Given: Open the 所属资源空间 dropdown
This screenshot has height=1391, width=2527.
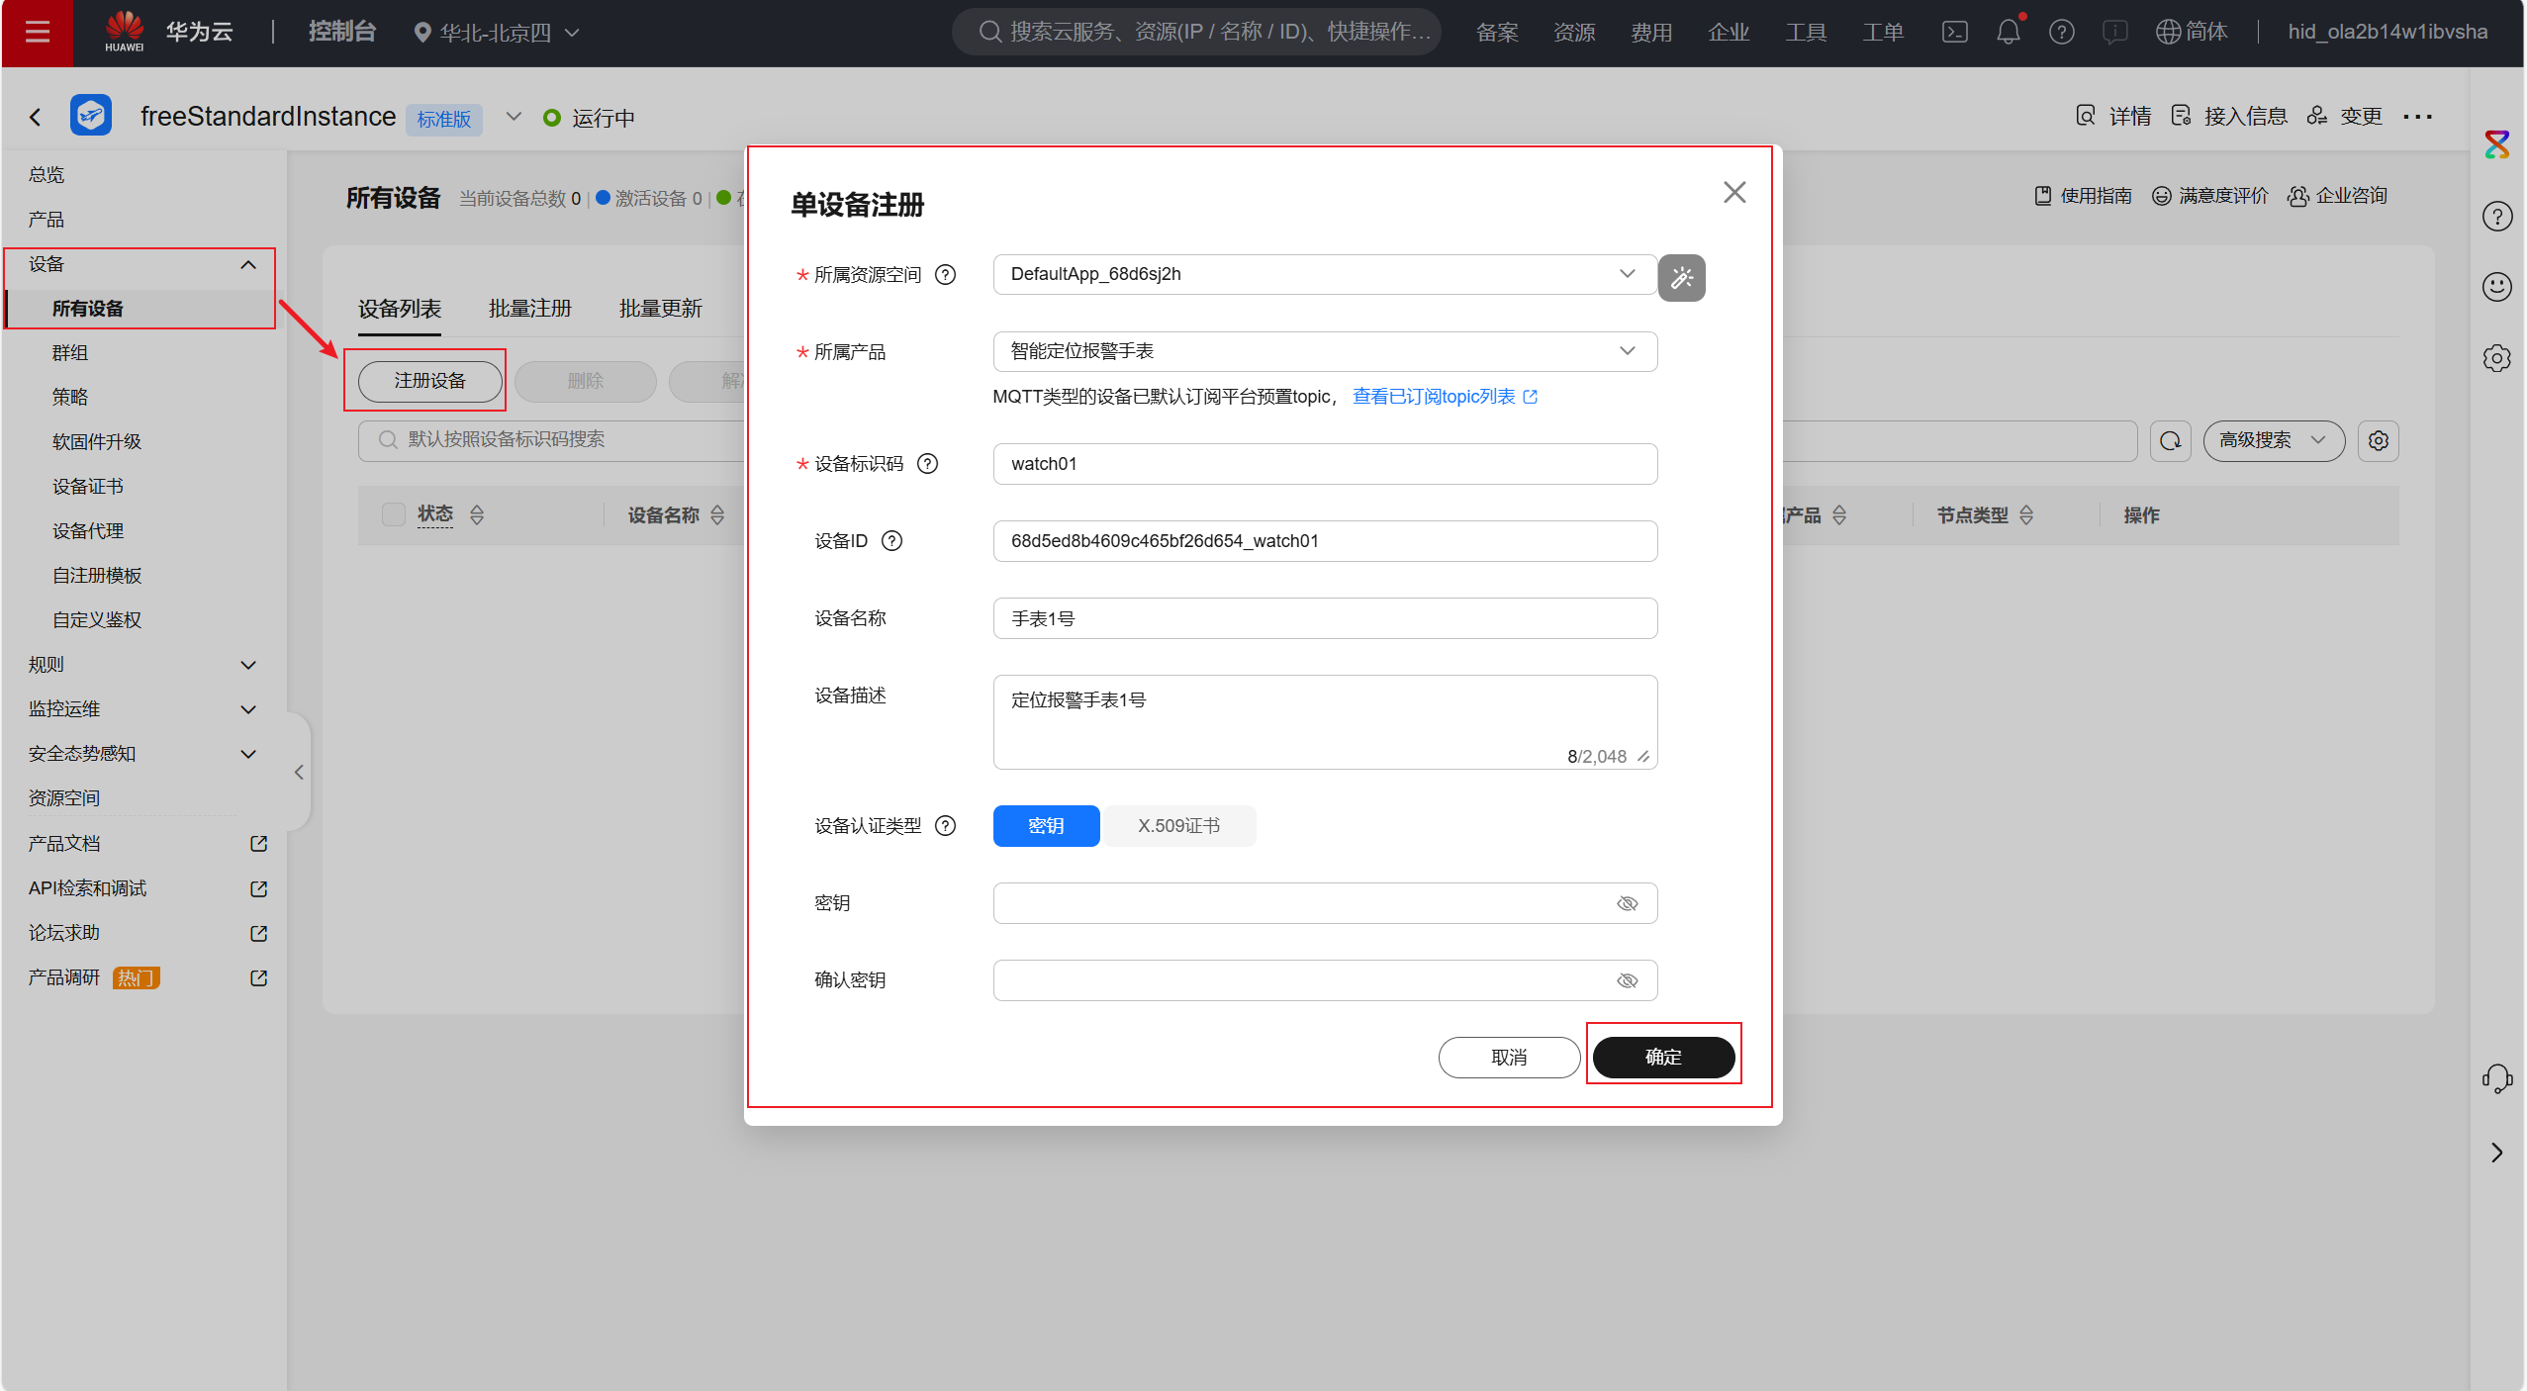Looking at the screenshot, I should (1324, 274).
